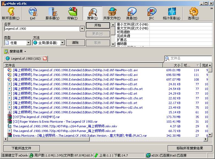The width and height of the screenshot is (215, 159).
Task: Expand the search name history dropdown
Action: pos(82,29)
